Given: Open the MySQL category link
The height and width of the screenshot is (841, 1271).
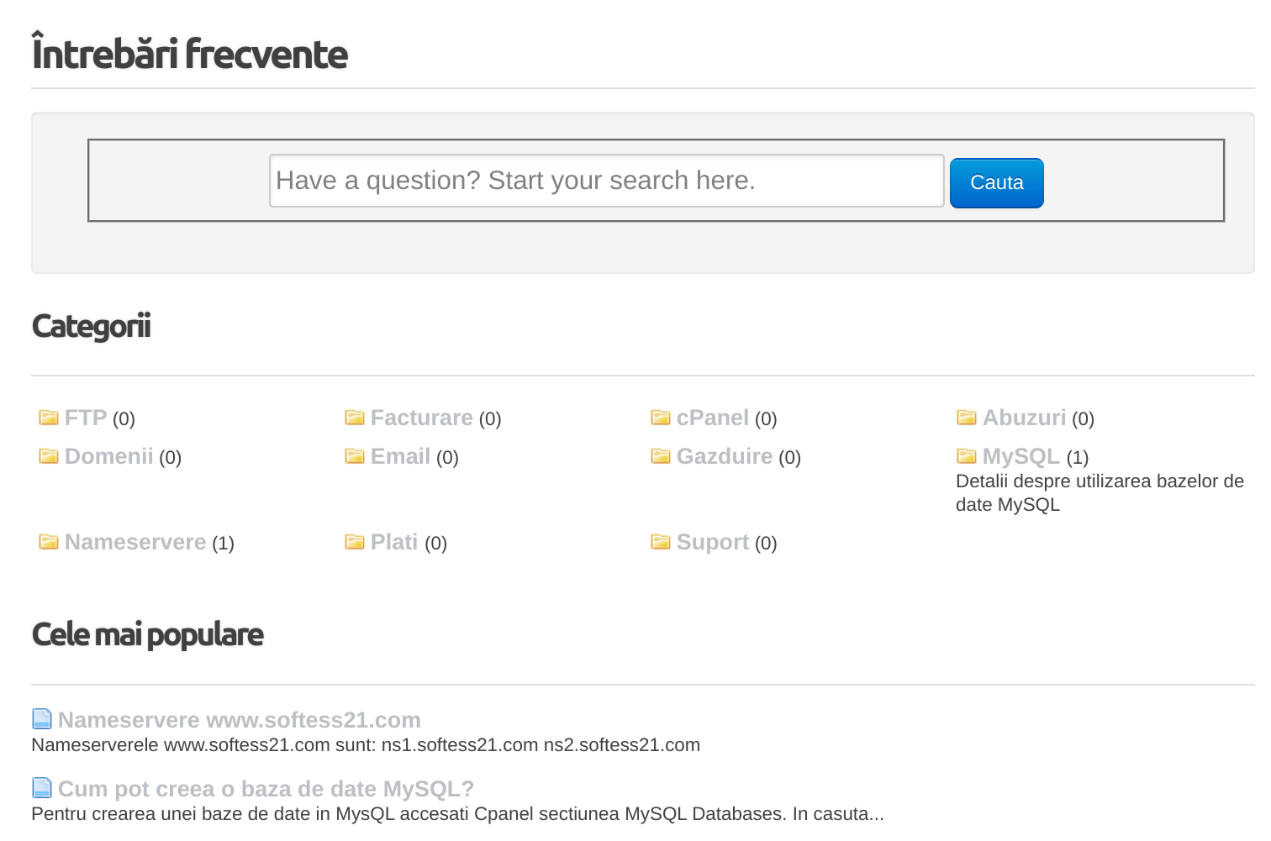Looking at the screenshot, I should coord(1021,456).
